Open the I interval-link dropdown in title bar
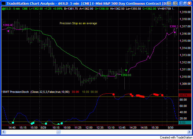This screenshot has height=139, width=193. [175, 3]
